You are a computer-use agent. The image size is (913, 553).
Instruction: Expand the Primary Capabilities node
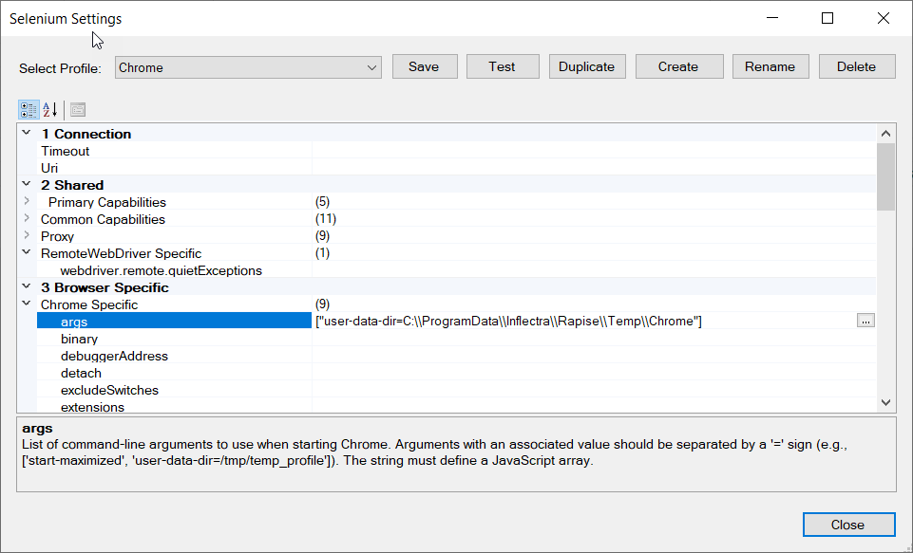27,202
